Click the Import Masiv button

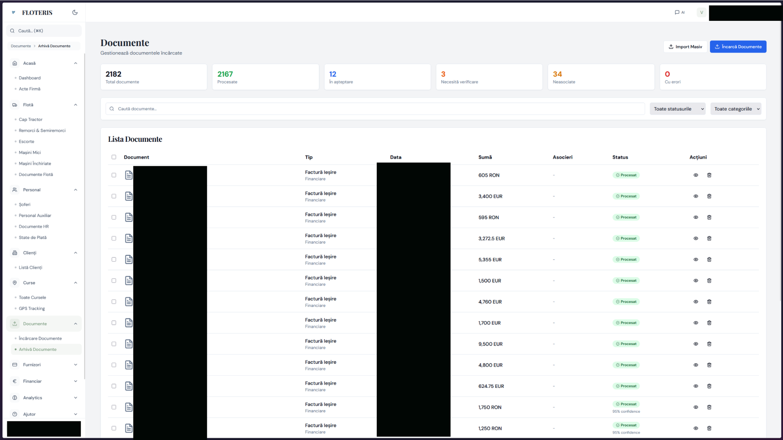(x=685, y=47)
